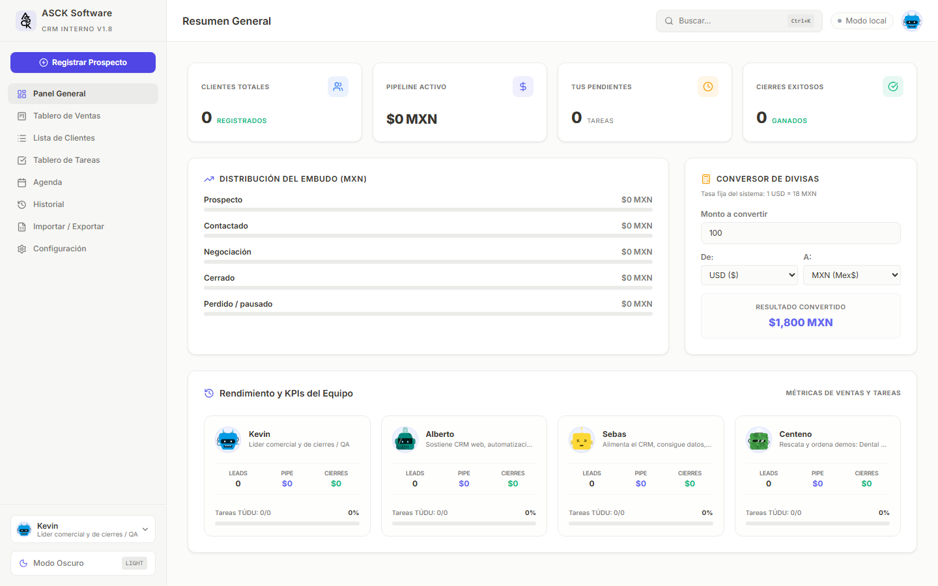Open Configuración settings page

(x=83, y=249)
